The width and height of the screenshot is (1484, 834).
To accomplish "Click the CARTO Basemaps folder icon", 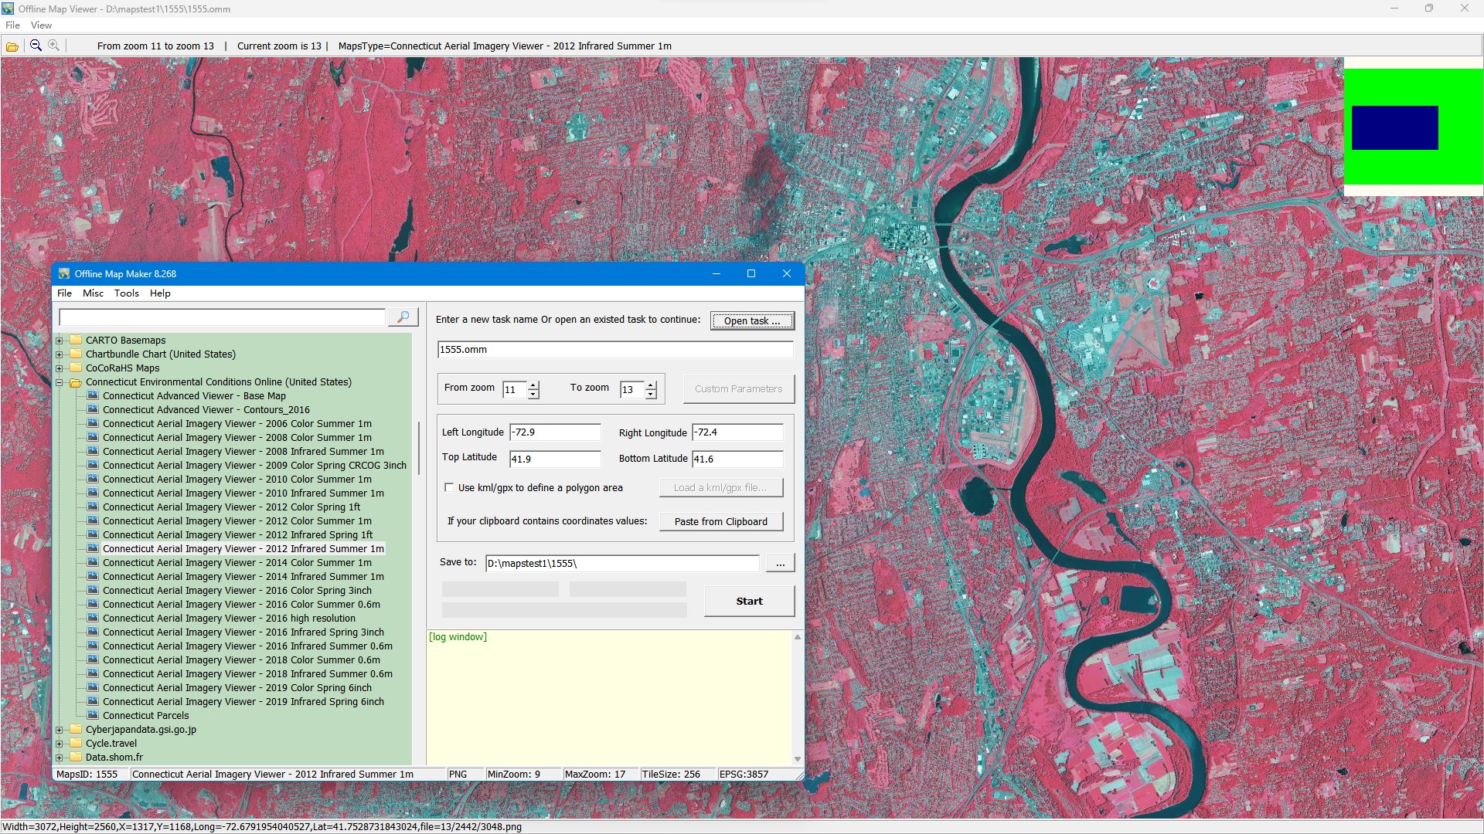I will [x=76, y=340].
